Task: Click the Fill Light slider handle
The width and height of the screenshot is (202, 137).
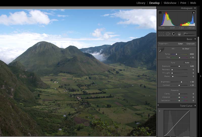Action: pyautogui.click(x=172, y=73)
